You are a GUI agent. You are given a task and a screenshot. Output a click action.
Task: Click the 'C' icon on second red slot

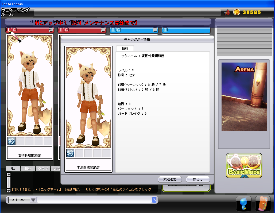pos(66,30)
